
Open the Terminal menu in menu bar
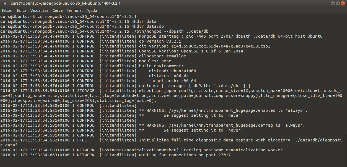74,10
